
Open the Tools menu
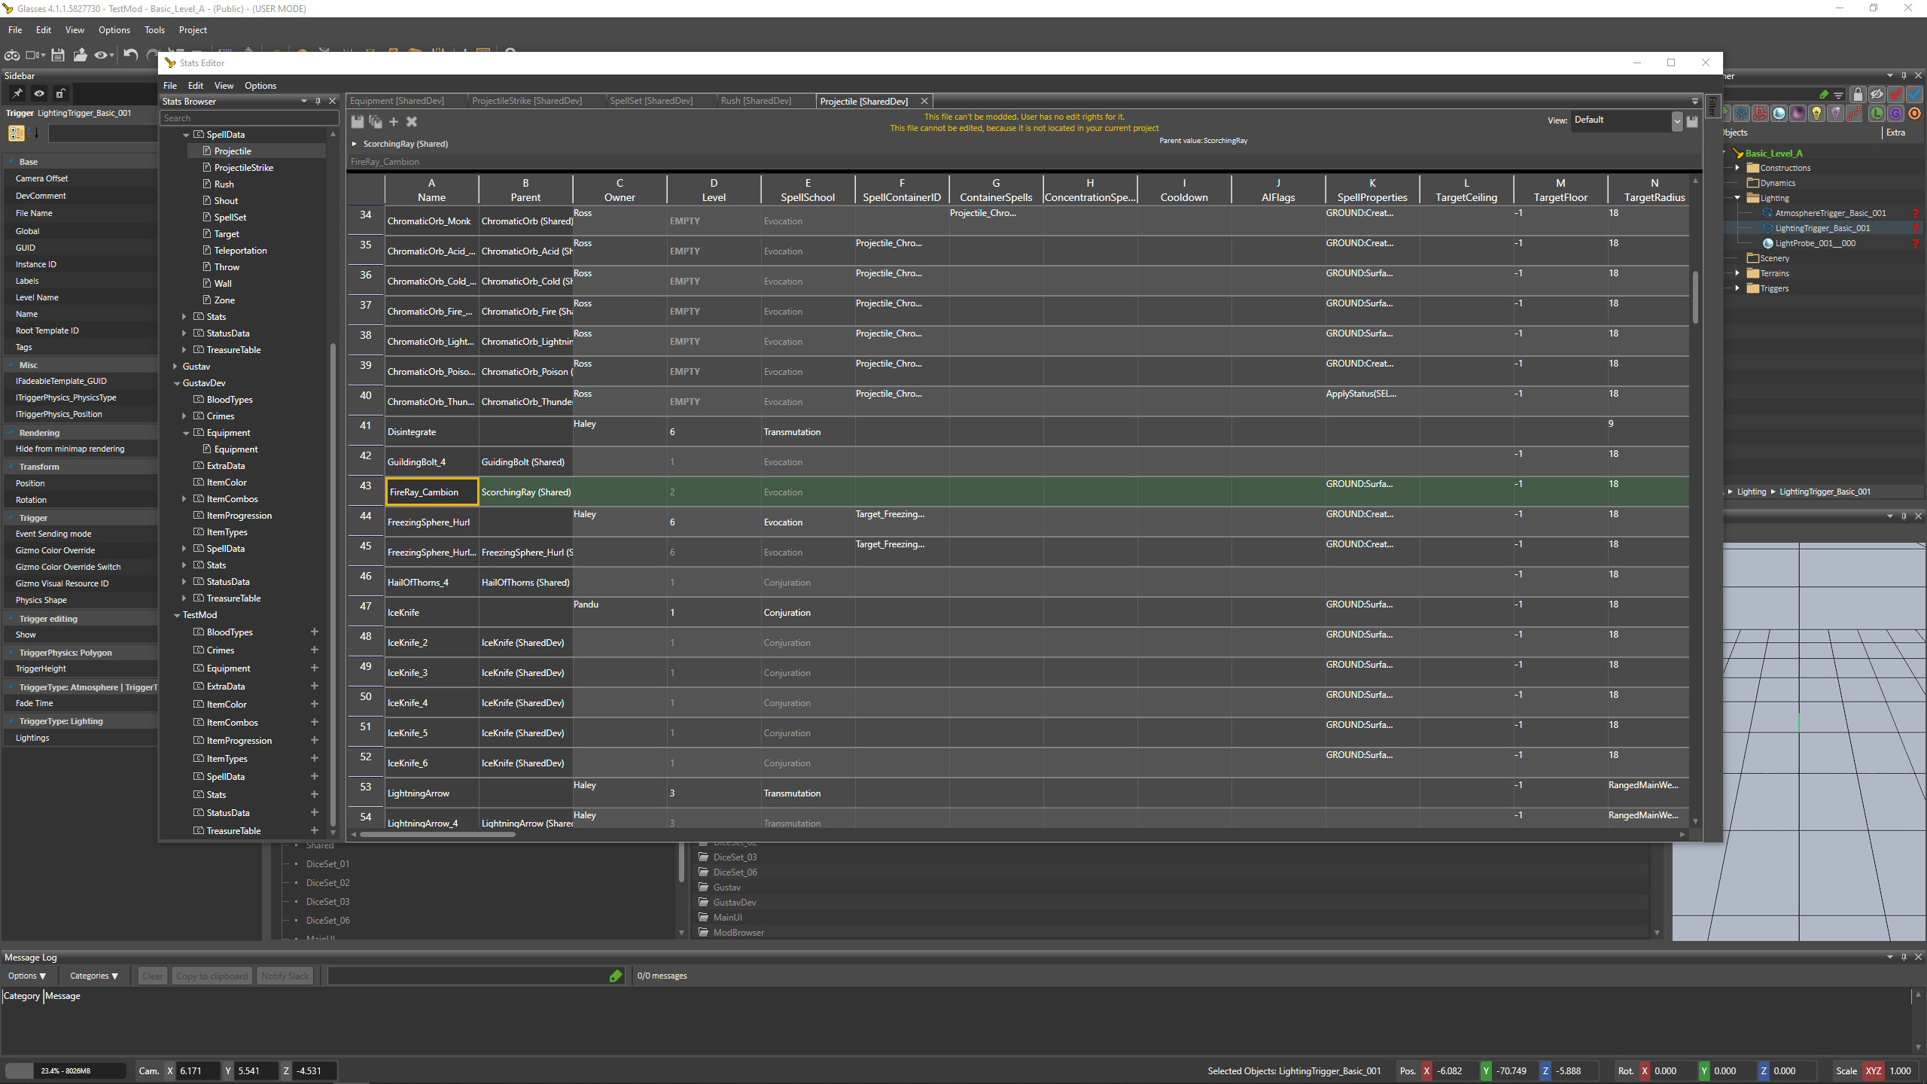(x=154, y=30)
